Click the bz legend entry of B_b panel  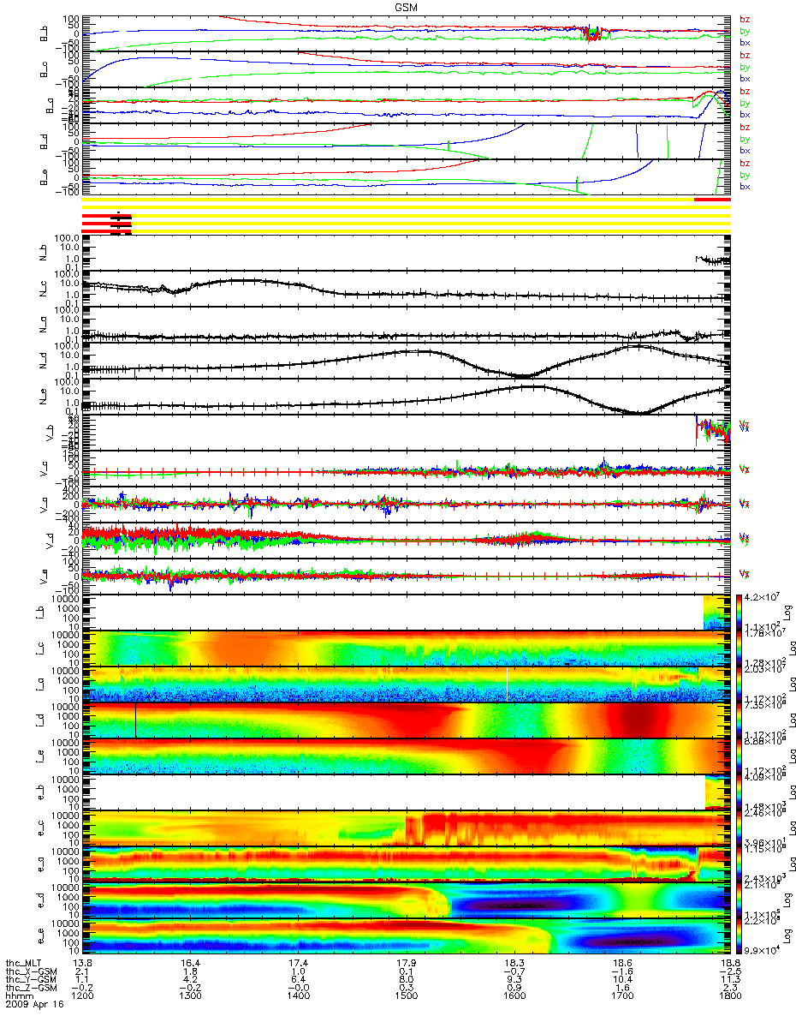tap(745, 19)
